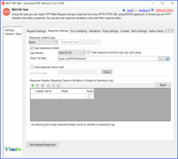Click the New variable button
Viewport: 178px width, 159px height.
pyautogui.click(x=107, y=72)
